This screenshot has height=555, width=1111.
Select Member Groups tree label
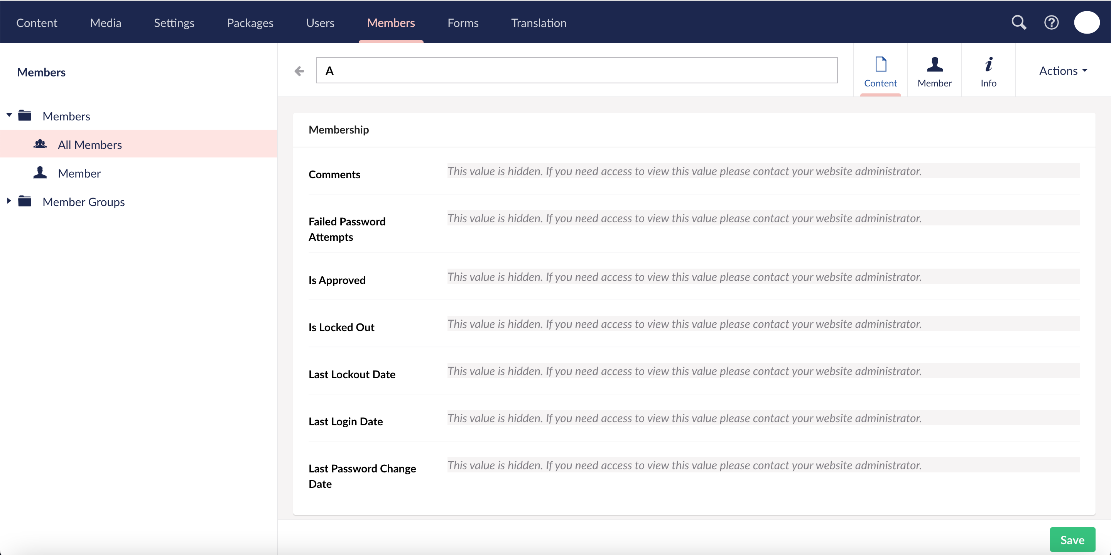[84, 201]
